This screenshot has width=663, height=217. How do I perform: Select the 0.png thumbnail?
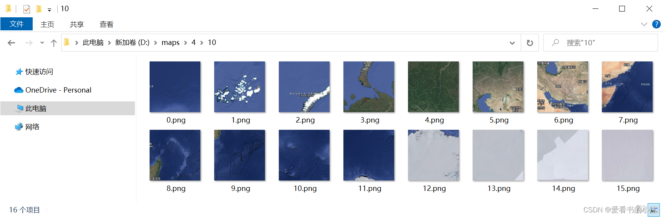point(175,87)
